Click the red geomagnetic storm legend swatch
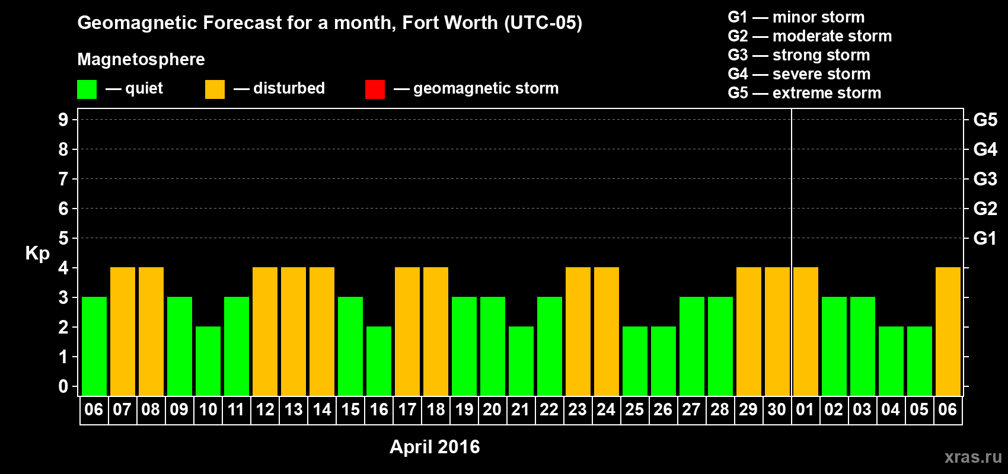Image resolution: width=1008 pixels, height=474 pixels. pyautogui.click(x=375, y=89)
